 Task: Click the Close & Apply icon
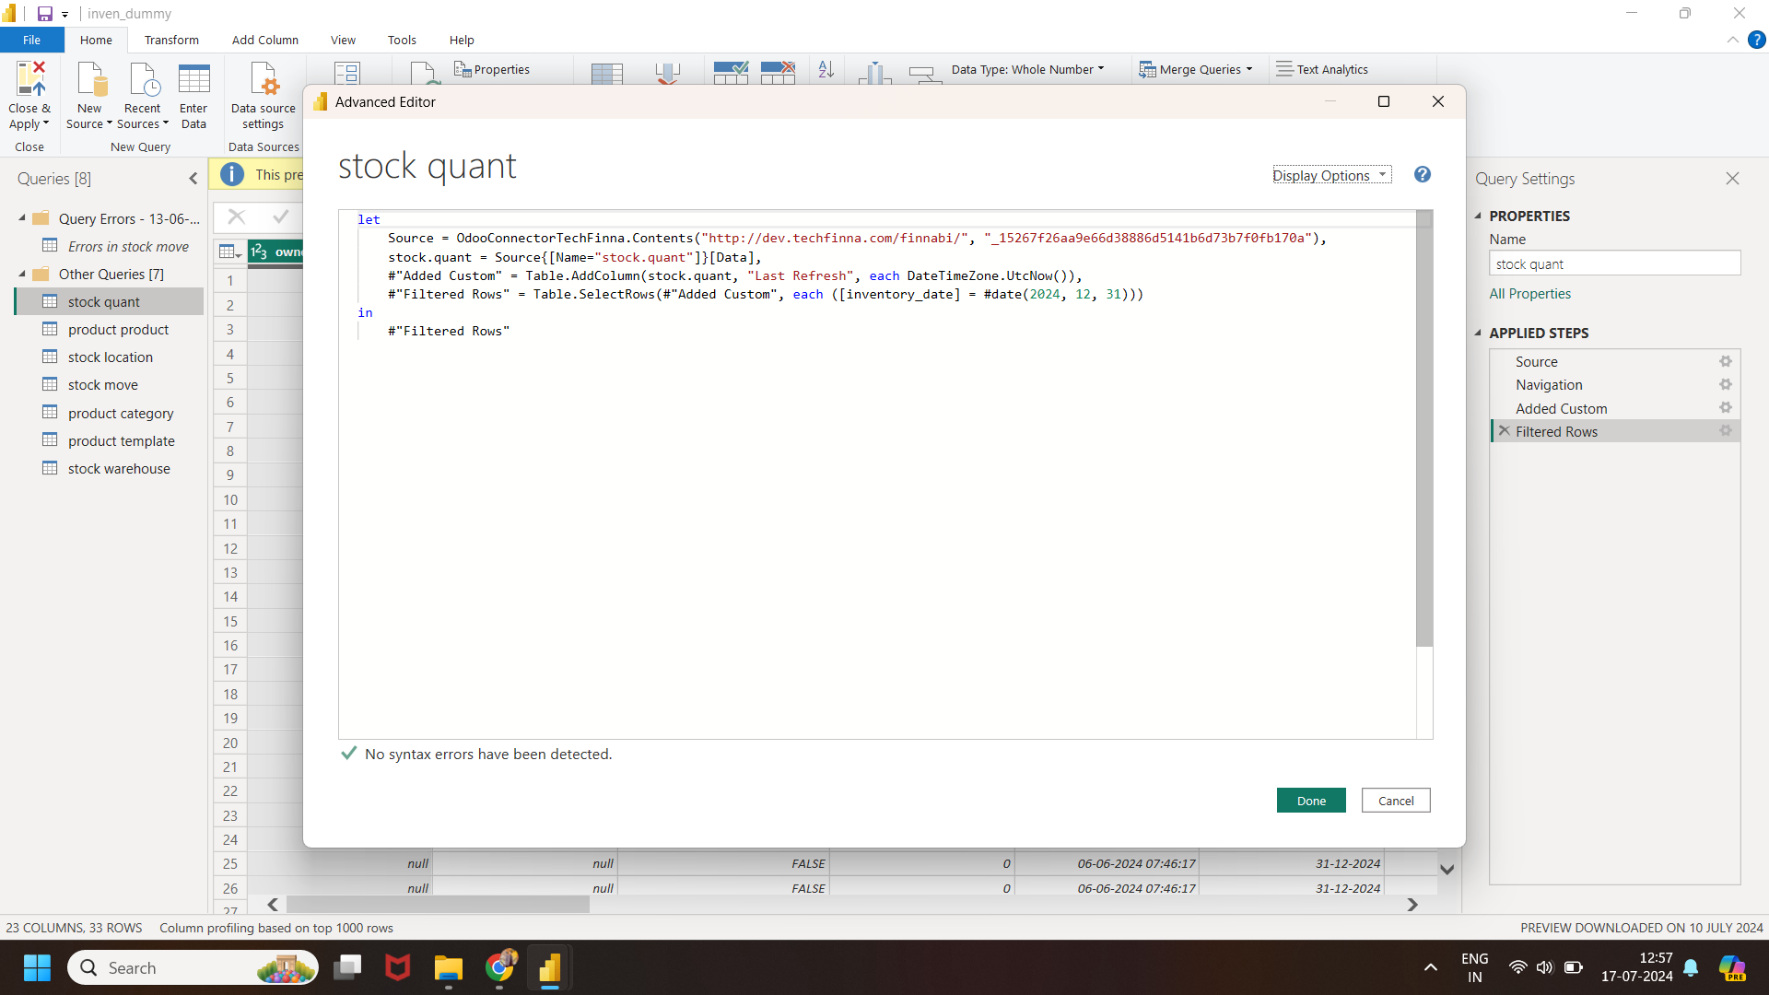tap(29, 80)
